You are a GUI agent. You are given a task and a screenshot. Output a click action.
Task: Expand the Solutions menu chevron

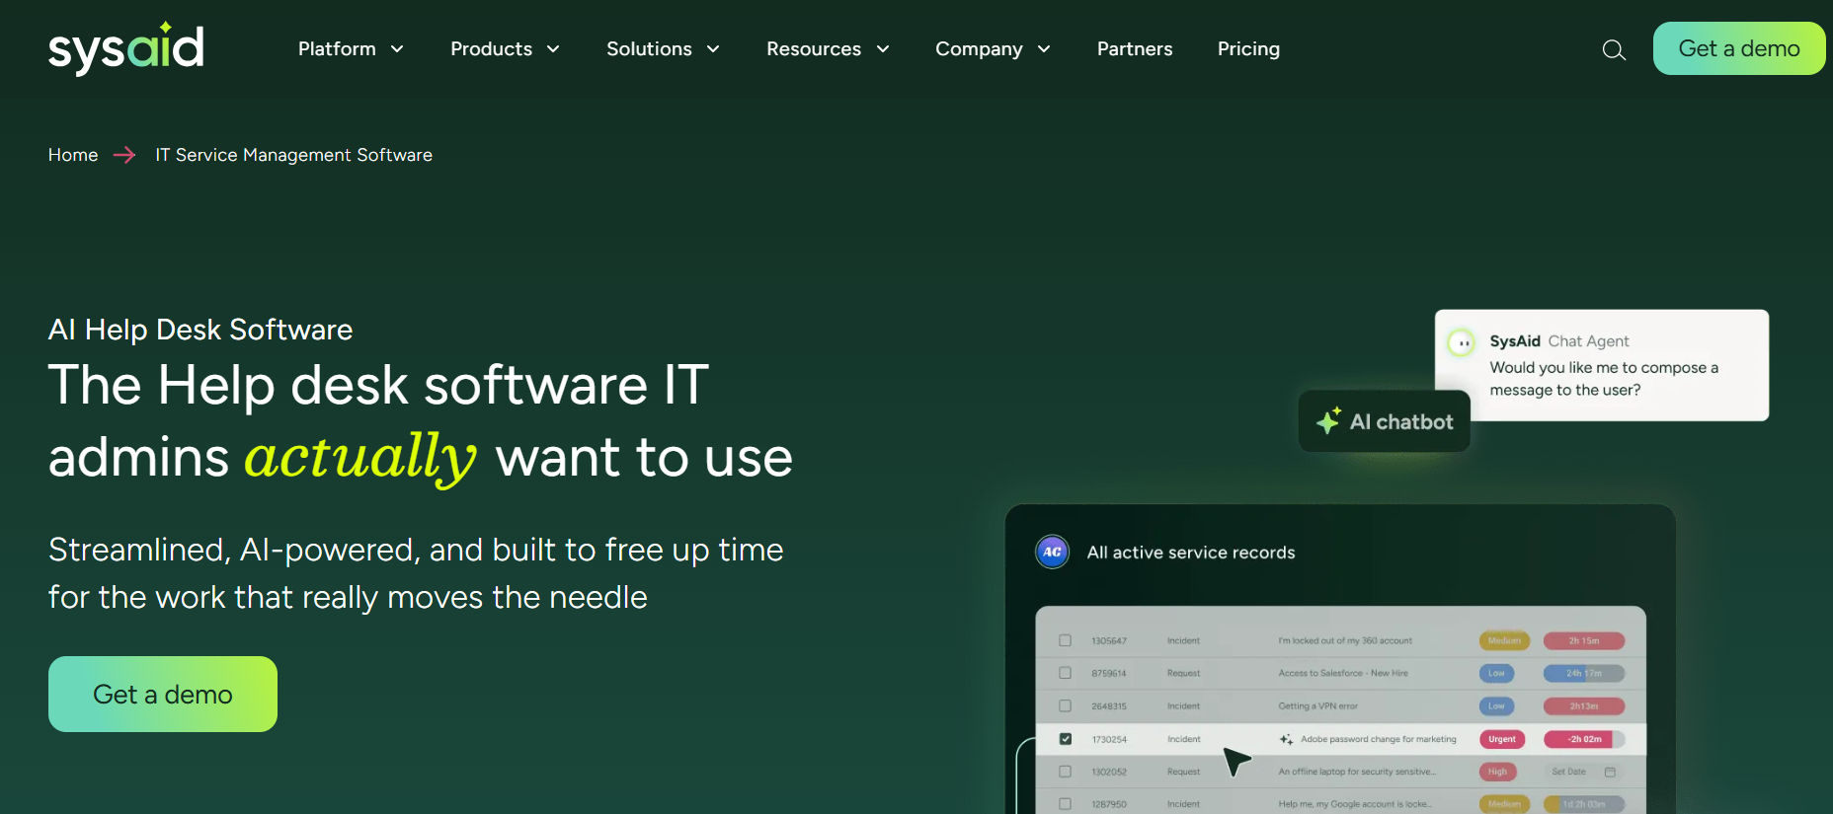713,49
